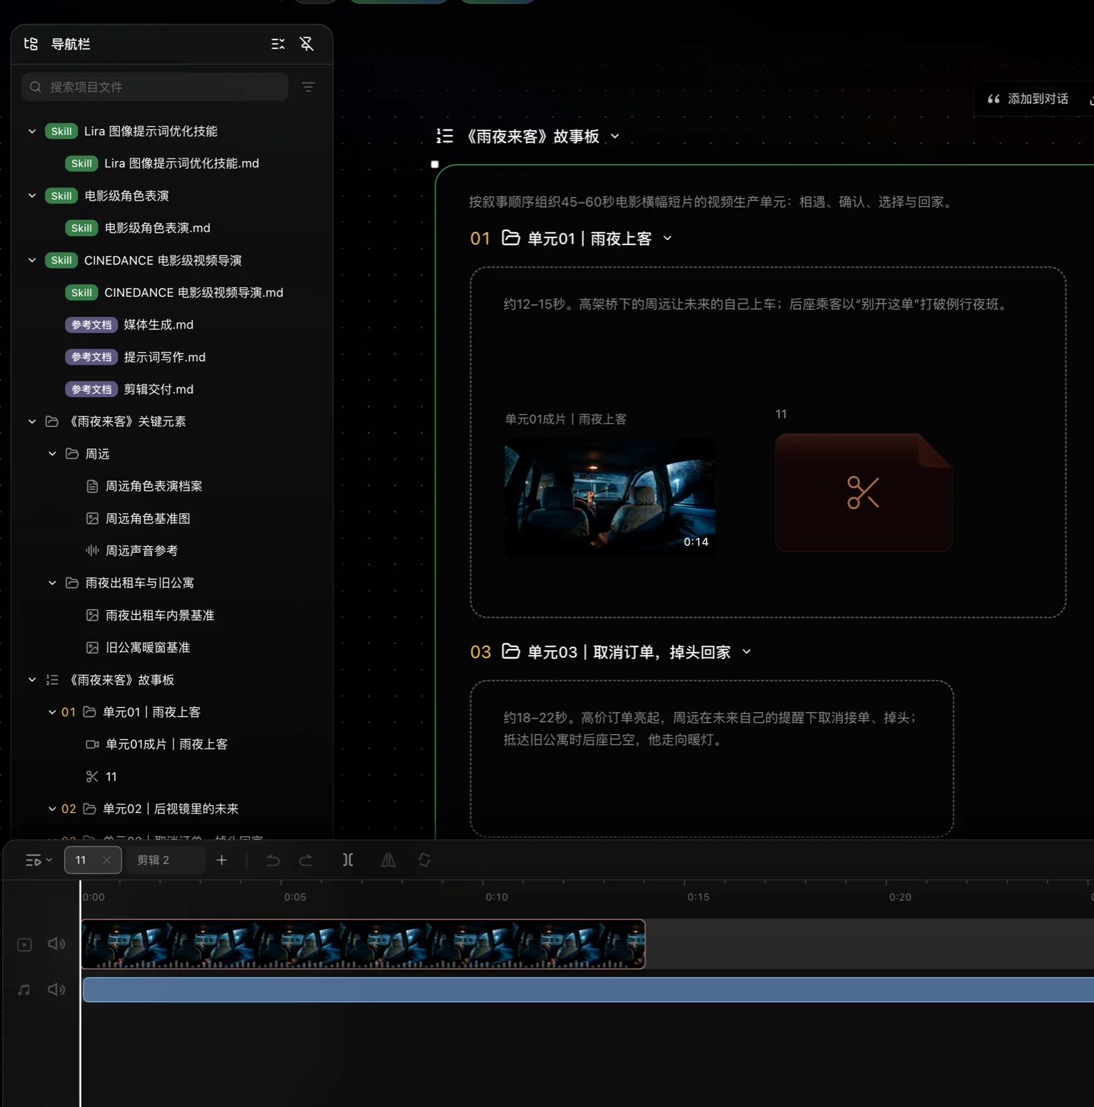Image resolution: width=1094 pixels, height=1107 pixels.
Task: Collapse all items in navigation panel
Action: click(278, 44)
